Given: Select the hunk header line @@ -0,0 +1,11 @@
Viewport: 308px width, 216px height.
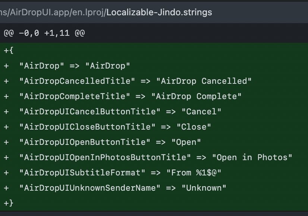Looking at the screenshot, I should [x=44, y=33].
